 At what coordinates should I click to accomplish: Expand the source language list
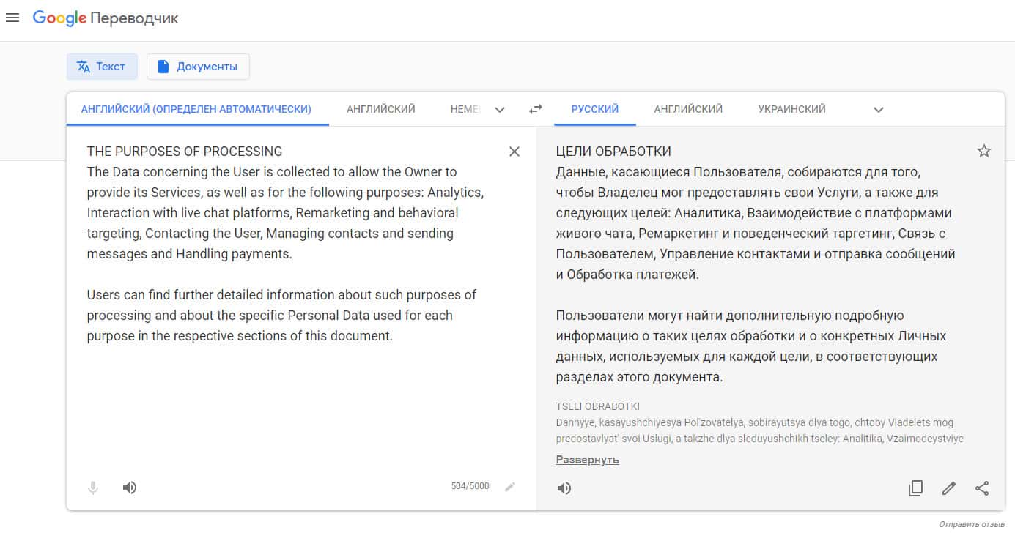coord(500,110)
